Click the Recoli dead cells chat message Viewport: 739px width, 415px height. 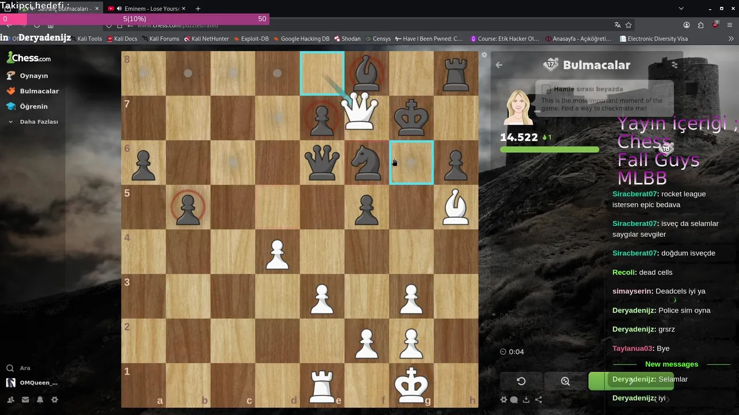click(x=642, y=272)
